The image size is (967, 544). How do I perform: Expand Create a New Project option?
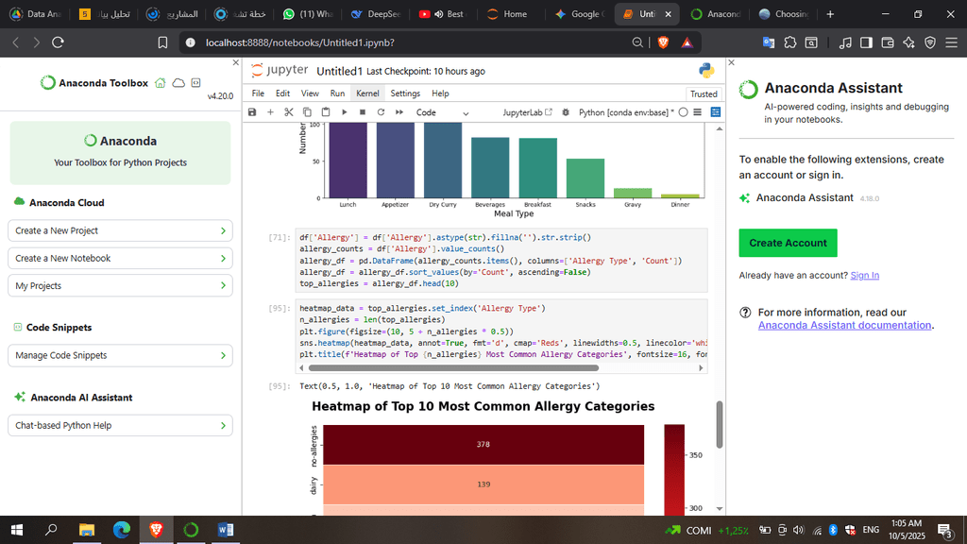(119, 230)
